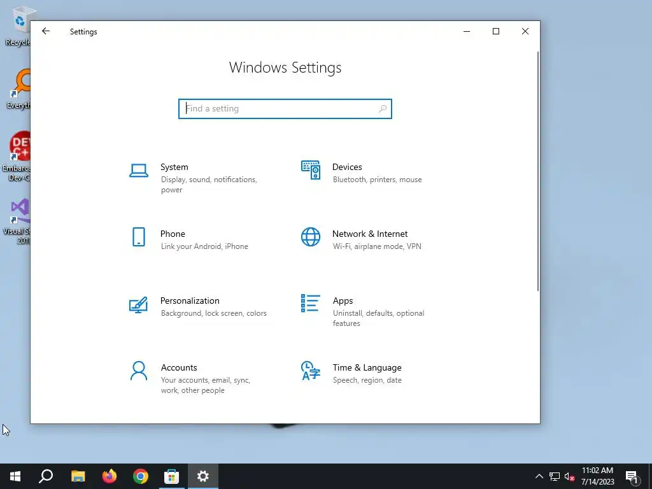Open the System category title
The width and height of the screenshot is (652, 489).
tap(174, 167)
